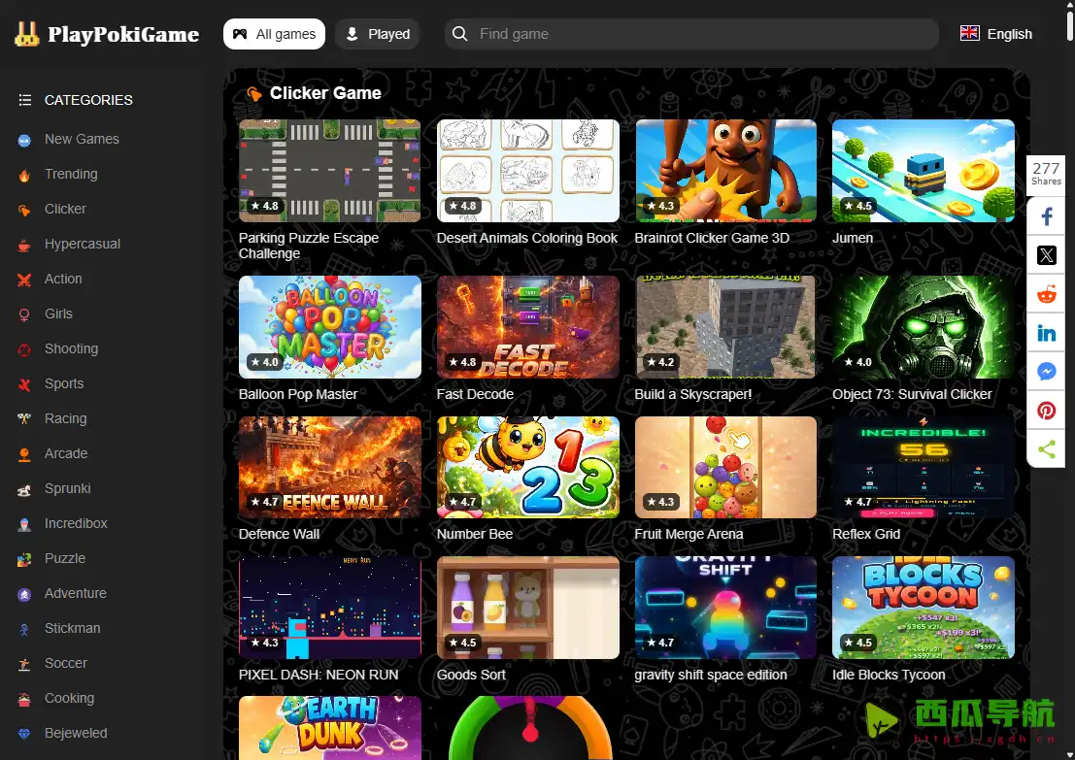
Task: Click the Shooting target icon
Action: click(x=24, y=349)
